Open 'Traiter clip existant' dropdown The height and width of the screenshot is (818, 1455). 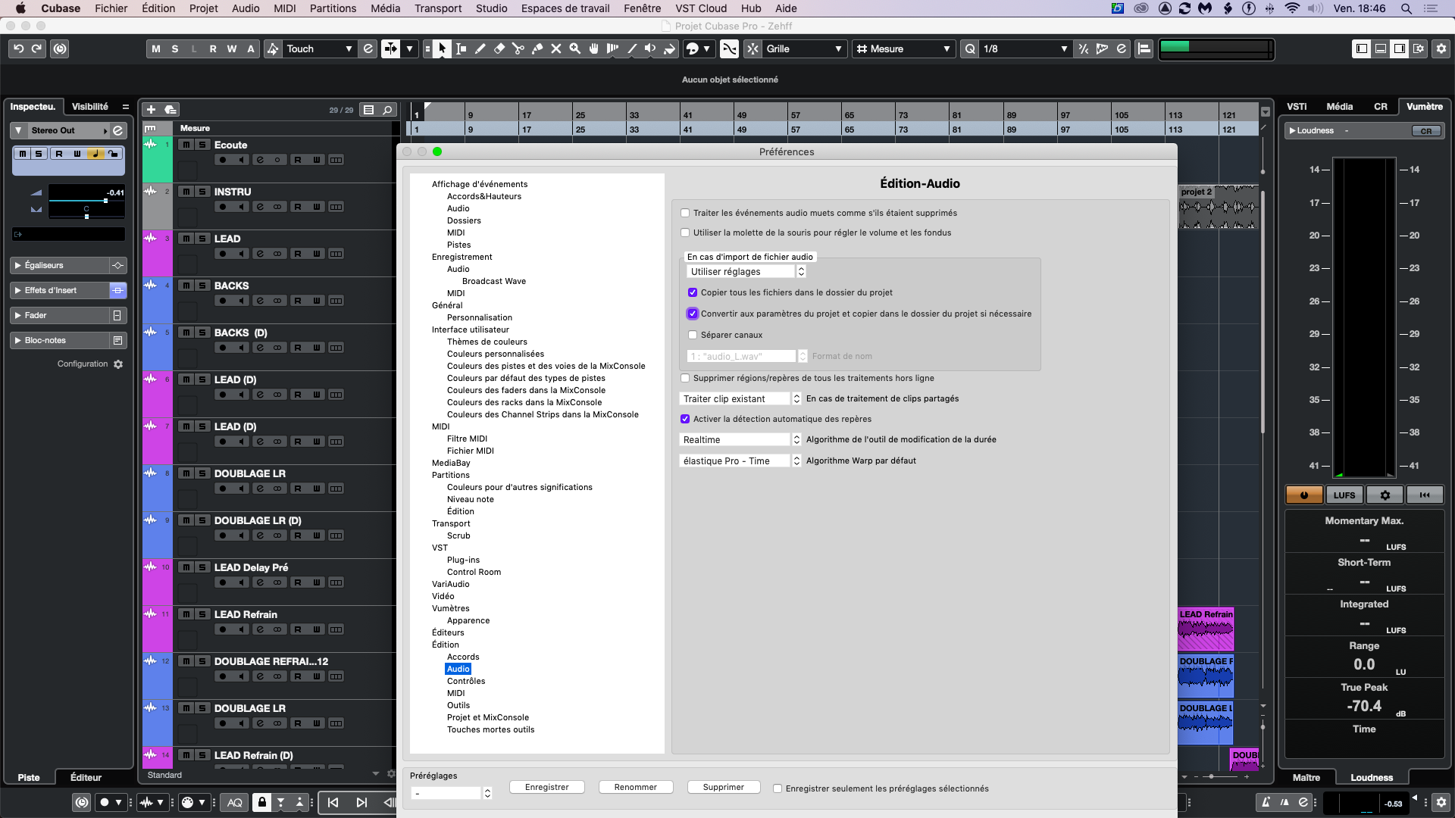740,398
